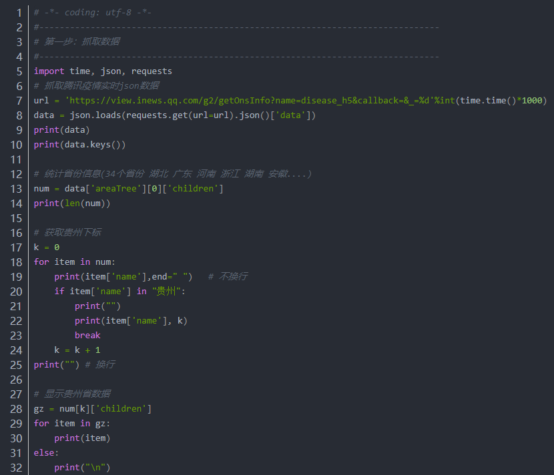The height and width of the screenshot is (475, 554).
Task: Click the 'break' keyword on line 23
Action: click(87, 335)
